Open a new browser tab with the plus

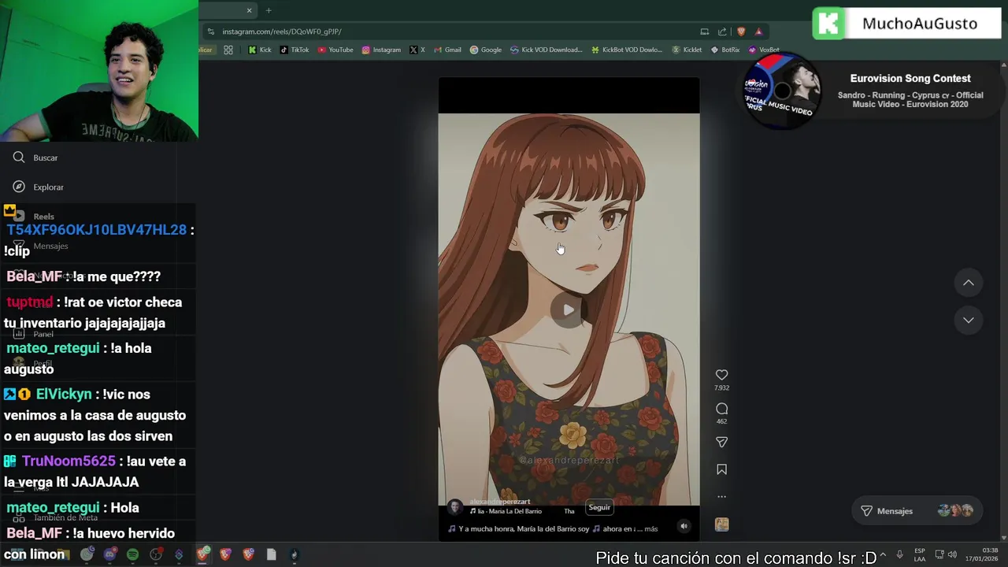[269, 10]
